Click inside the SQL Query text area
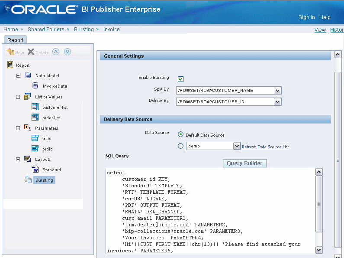Image resolution: width=344 pixels, height=258 pixels. (x=210, y=212)
